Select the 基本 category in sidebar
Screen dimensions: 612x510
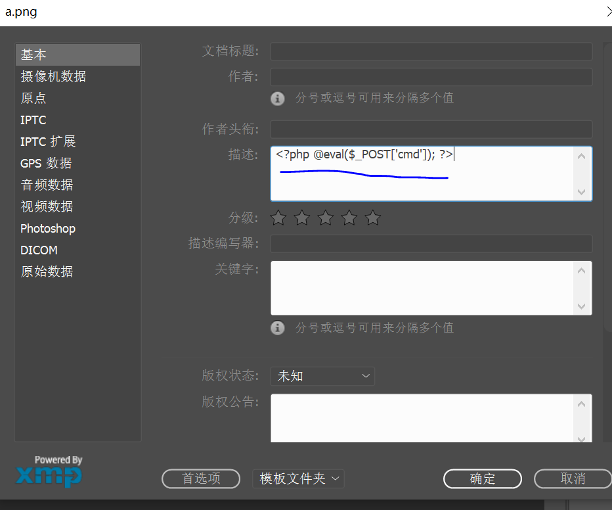tap(77, 55)
